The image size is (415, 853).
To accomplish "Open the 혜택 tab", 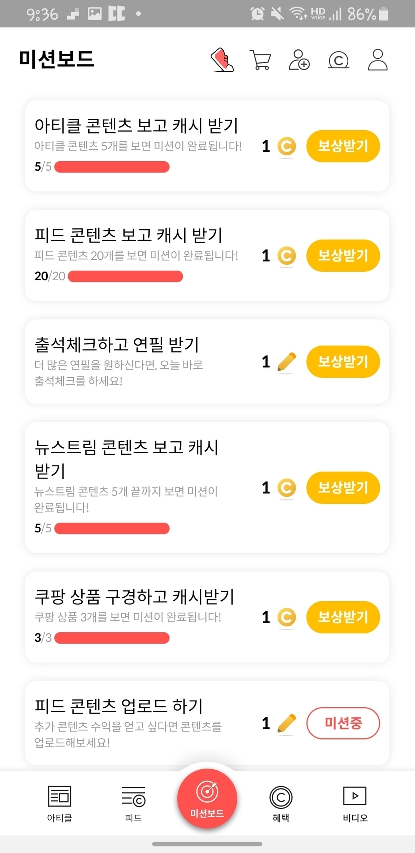I will click(281, 803).
